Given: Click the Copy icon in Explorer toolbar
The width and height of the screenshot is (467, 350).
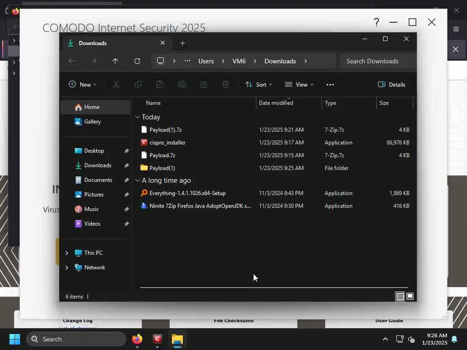Looking at the screenshot, I should coord(138,84).
